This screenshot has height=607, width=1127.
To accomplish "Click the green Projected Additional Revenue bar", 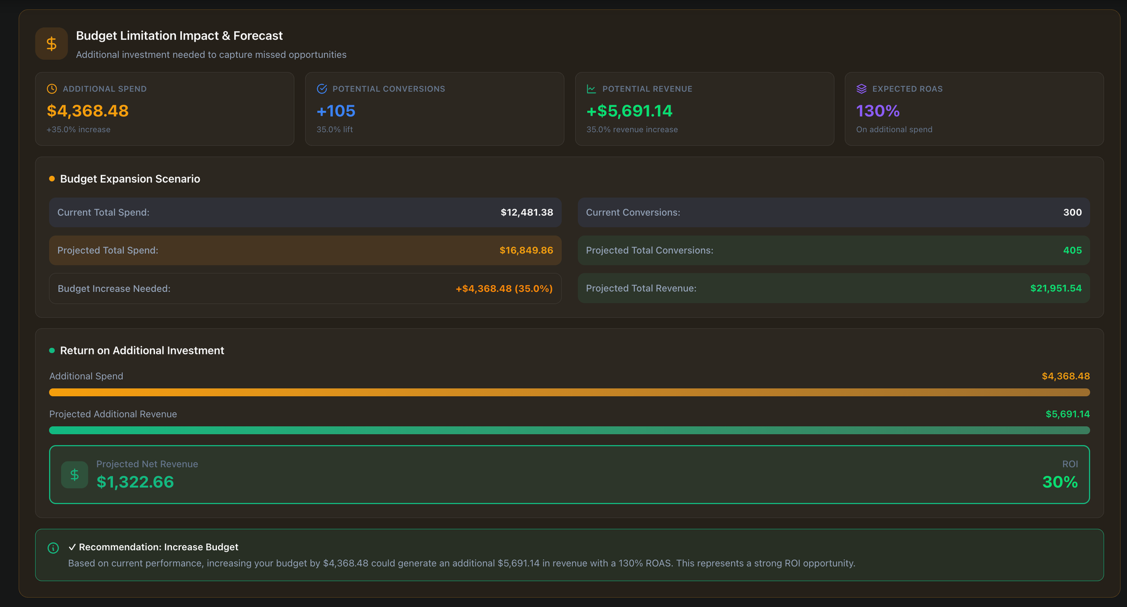I will [x=569, y=431].
